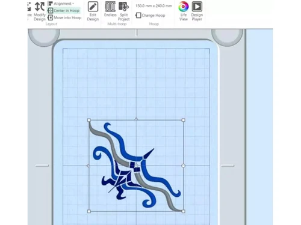Click the top-left corner resize handle
Image resolution: width=301 pixels, height=225 pixels.
89,120
